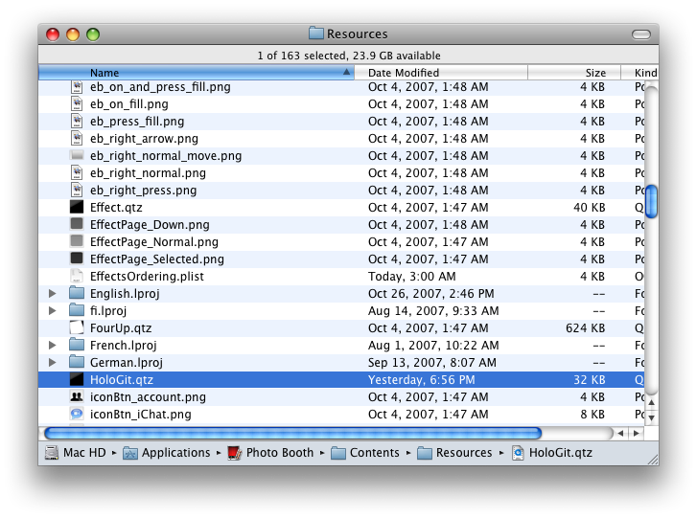Select the EffectsOrdering.plist file name
The image size is (697, 518).
click(x=147, y=276)
